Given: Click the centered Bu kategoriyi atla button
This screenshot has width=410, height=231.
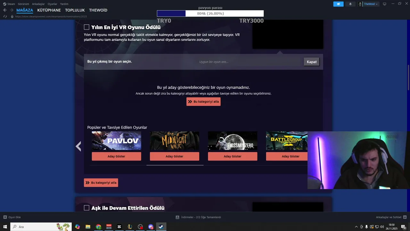Looking at the screenshot, I should [203, 102].
